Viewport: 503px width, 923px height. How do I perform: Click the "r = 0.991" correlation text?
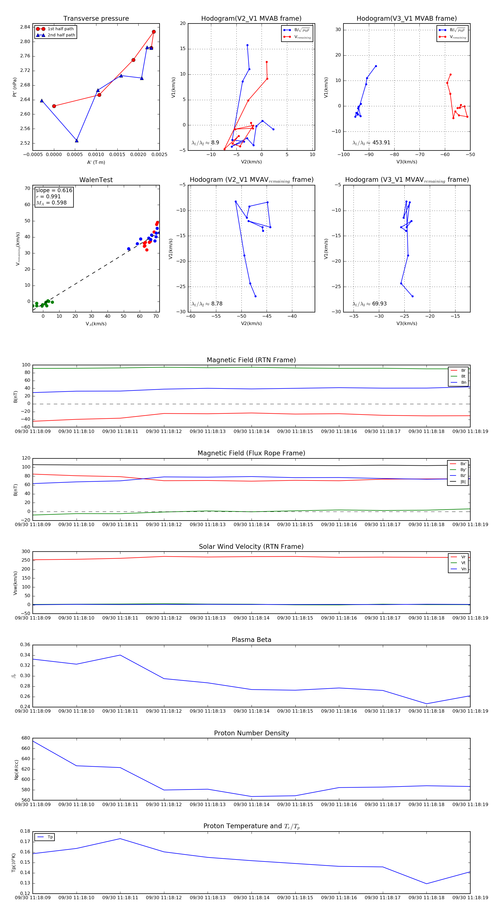(x=48, y=196)
